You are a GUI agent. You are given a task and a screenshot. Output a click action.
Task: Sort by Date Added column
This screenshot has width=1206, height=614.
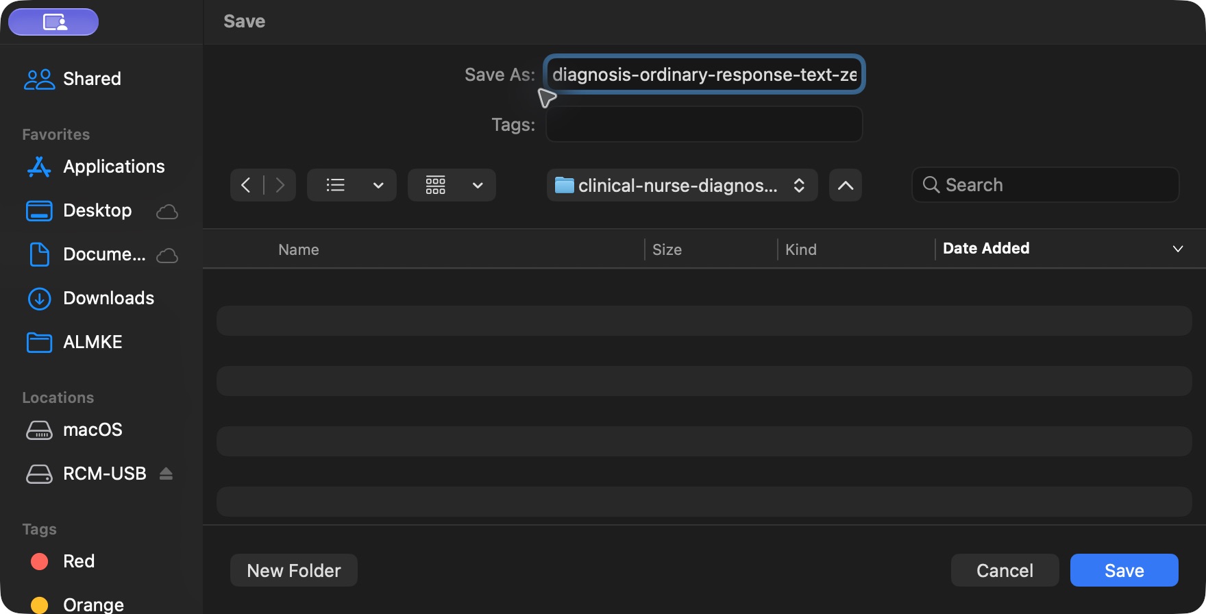(986, 248)
